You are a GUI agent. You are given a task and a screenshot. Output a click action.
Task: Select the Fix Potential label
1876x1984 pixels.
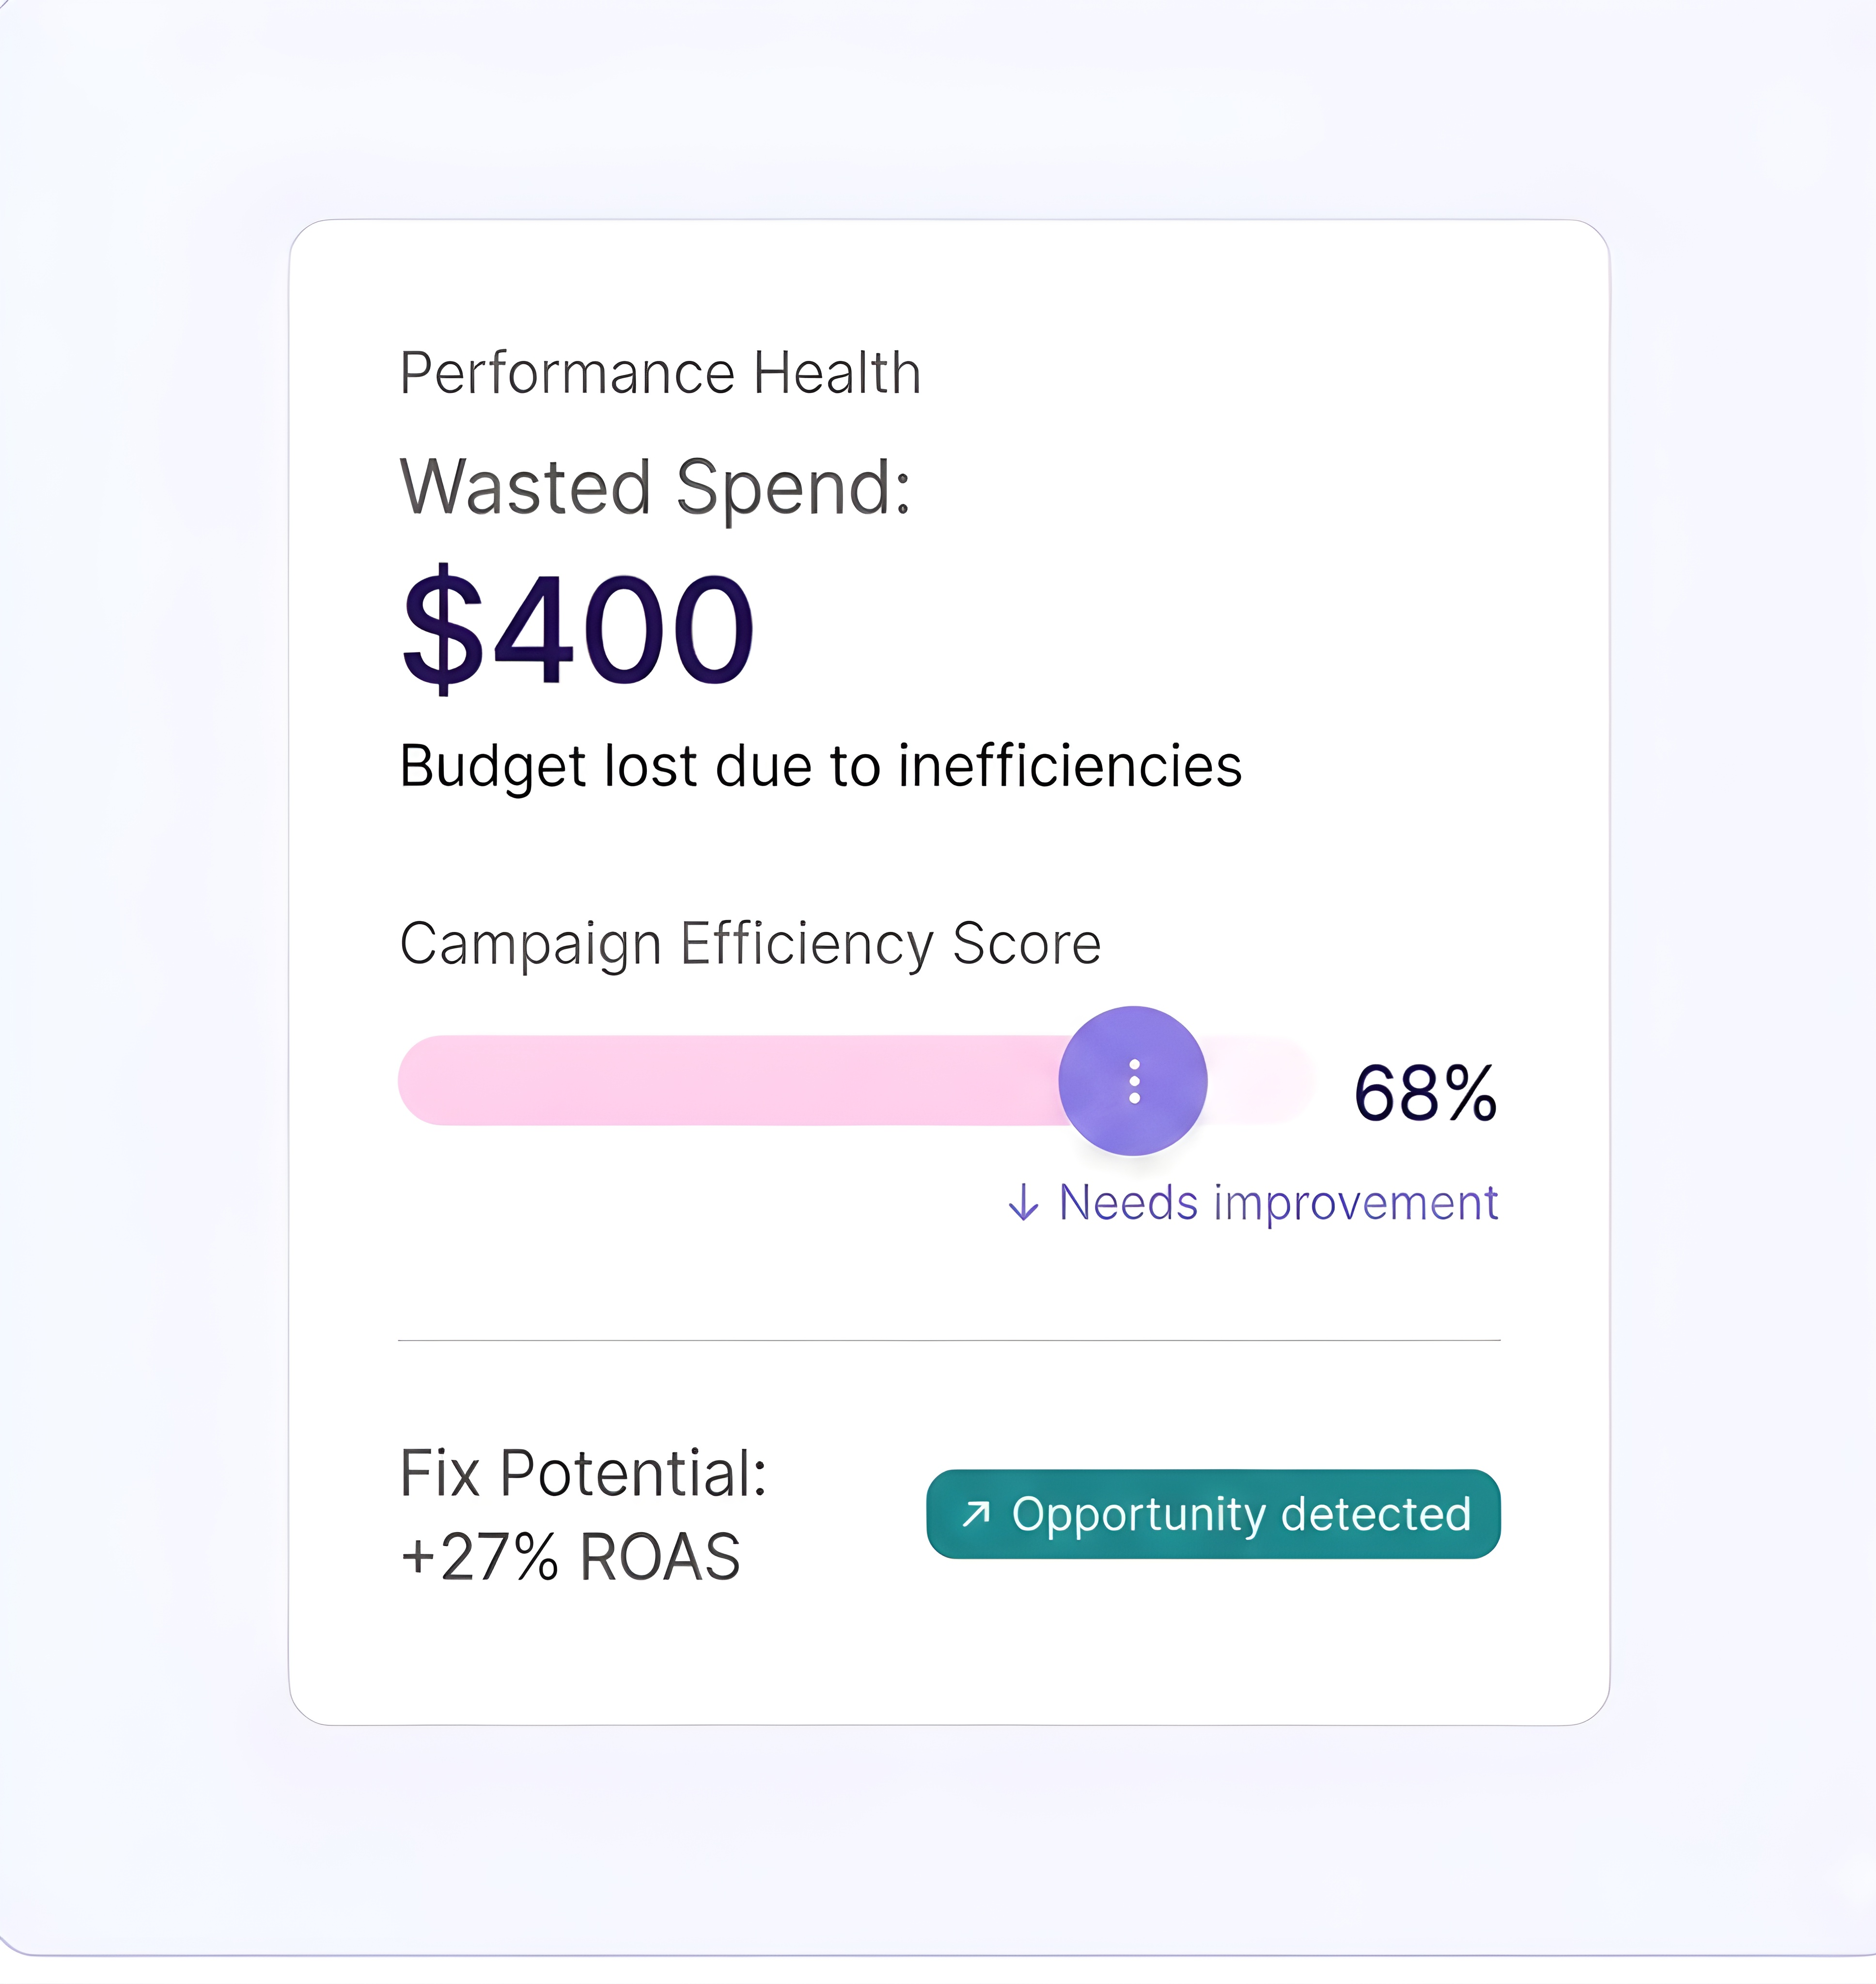583,1473
